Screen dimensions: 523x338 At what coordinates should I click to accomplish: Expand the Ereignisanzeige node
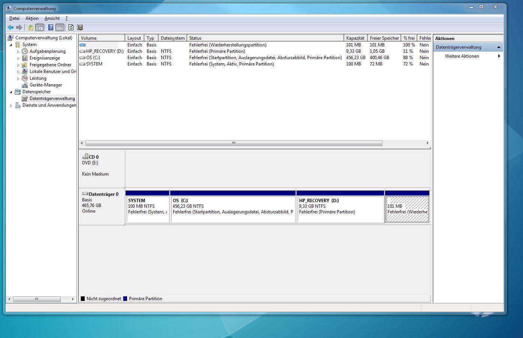18,58
